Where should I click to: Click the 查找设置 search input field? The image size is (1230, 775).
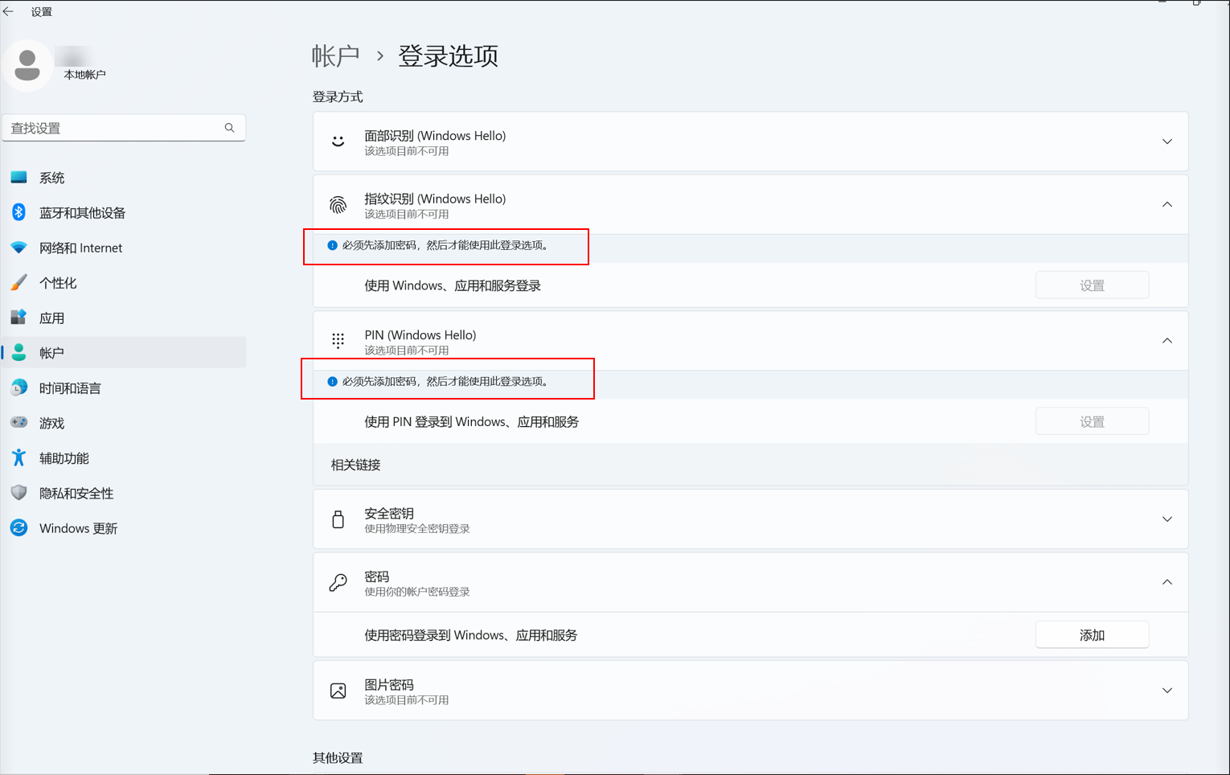(113, 128)
